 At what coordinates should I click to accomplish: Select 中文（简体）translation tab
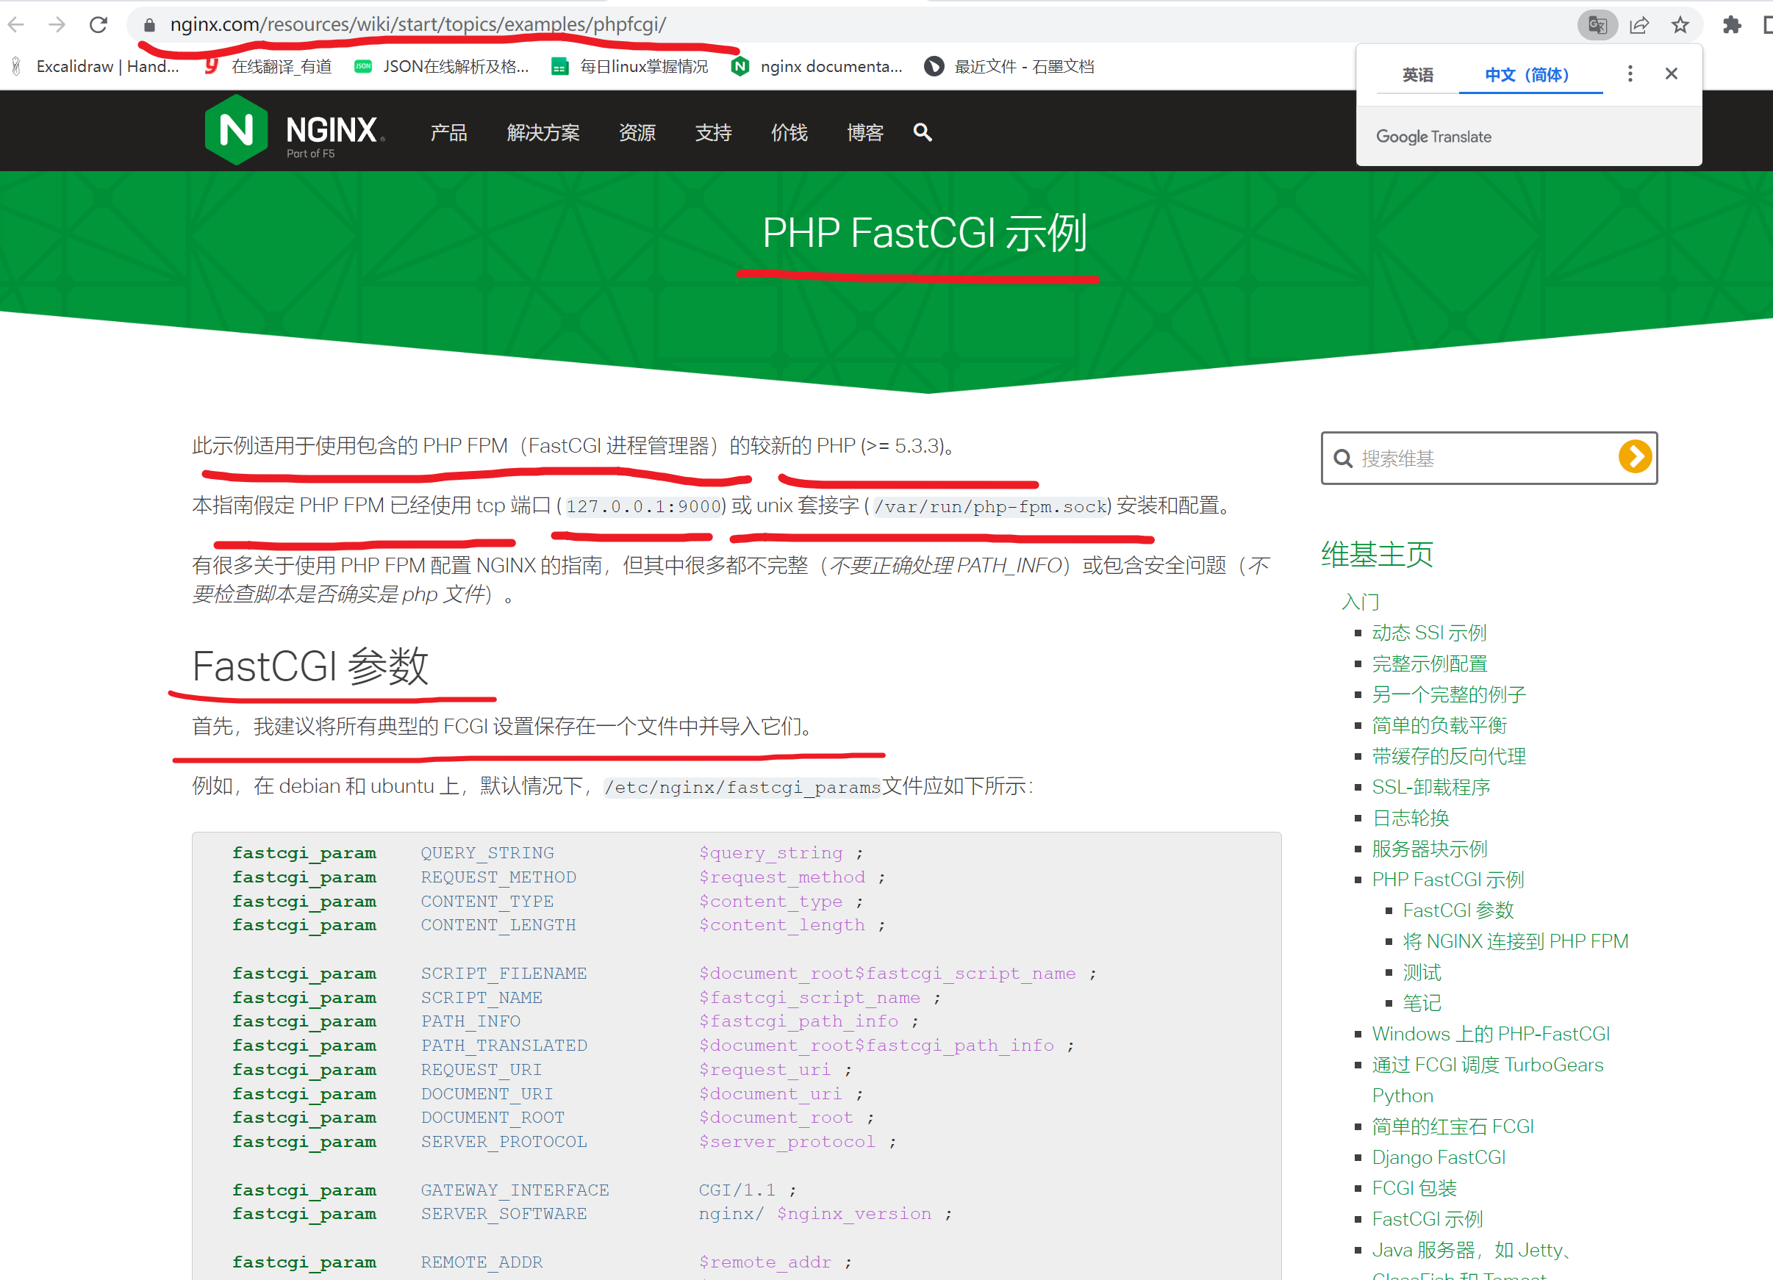point(1528,75)
